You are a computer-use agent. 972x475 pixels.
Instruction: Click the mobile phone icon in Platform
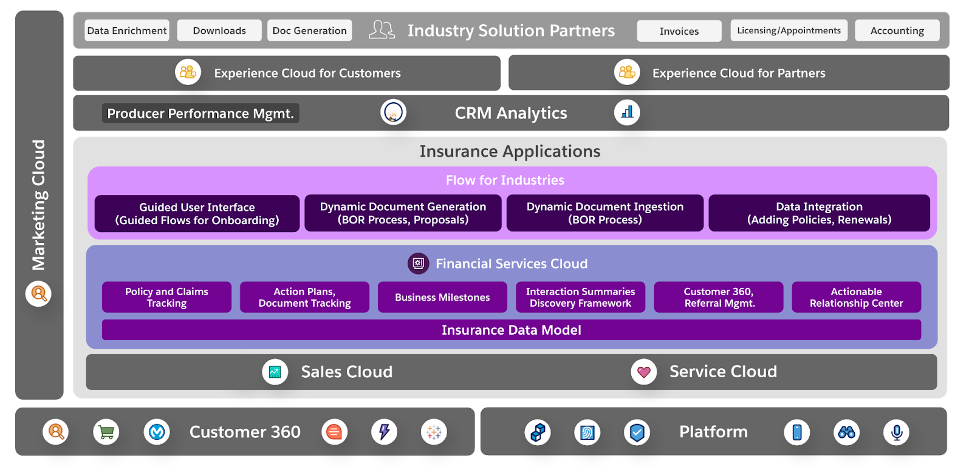(797, 432)
